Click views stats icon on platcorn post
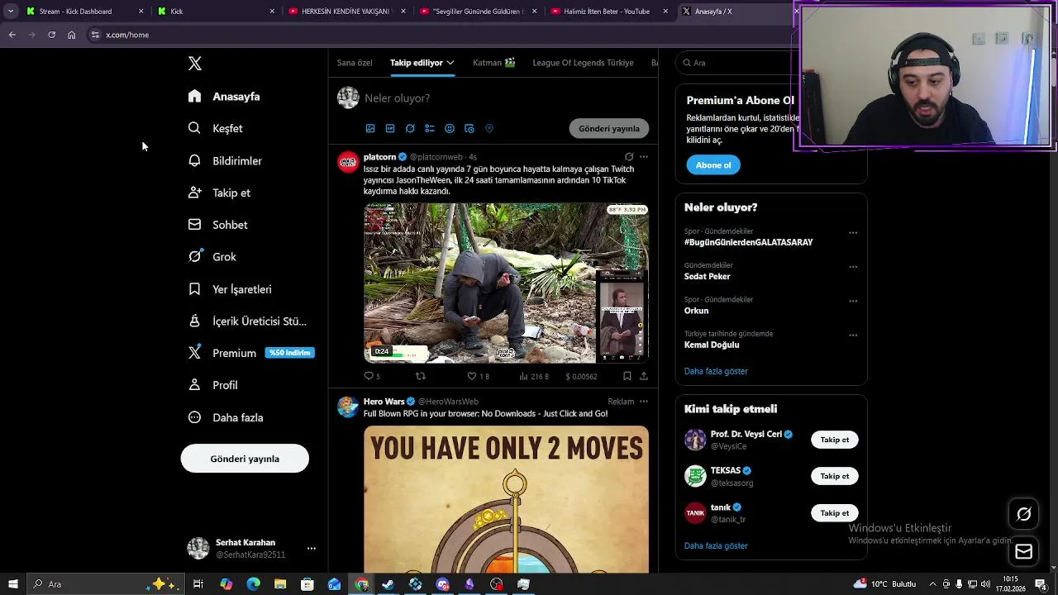Viewport: 1058px width, 595px height. point(523,376)
